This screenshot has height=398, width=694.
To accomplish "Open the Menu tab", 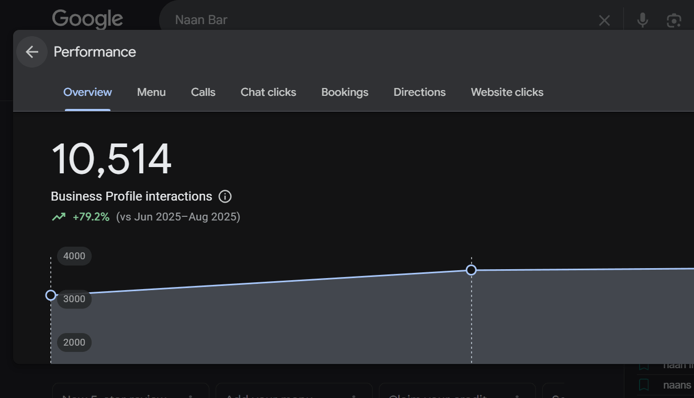I will coord(151,92).
